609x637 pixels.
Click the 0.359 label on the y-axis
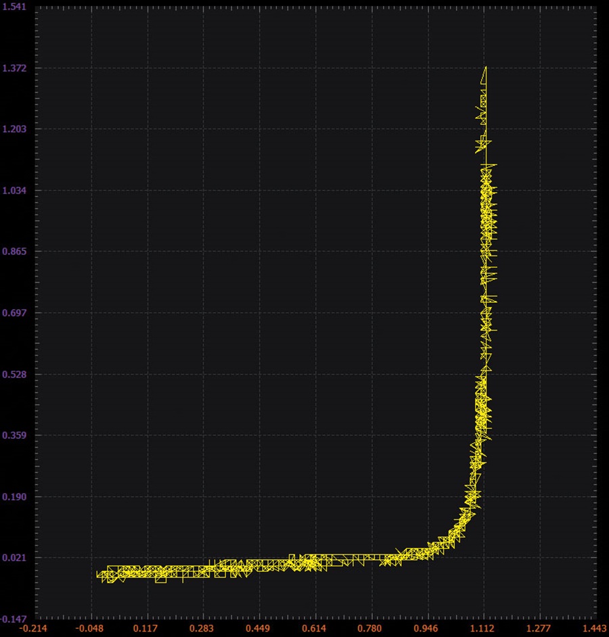14,435
